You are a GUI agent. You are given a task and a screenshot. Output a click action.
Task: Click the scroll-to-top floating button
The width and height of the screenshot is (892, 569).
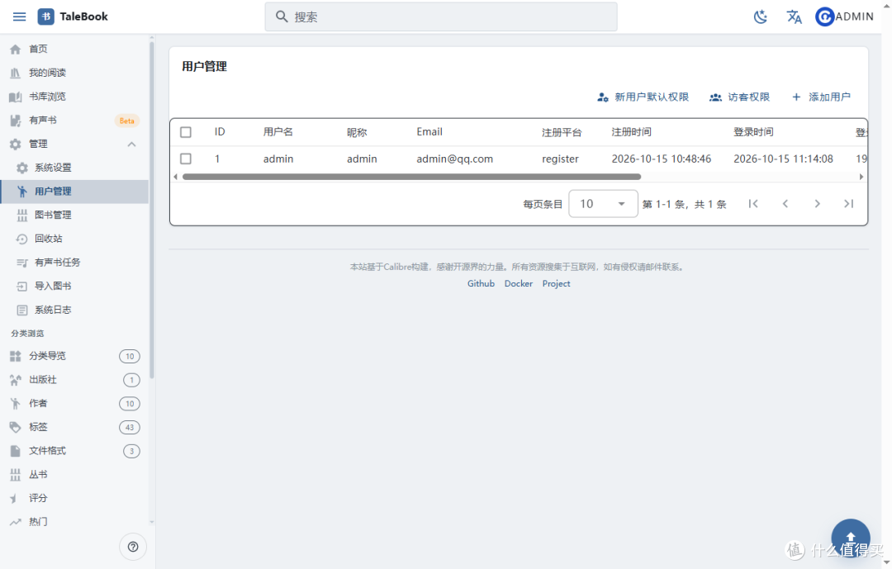851,538
